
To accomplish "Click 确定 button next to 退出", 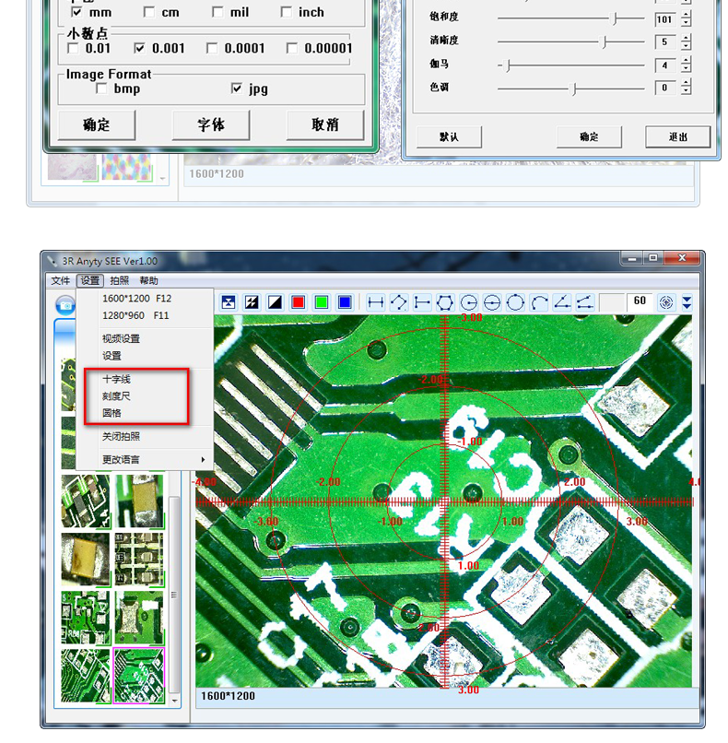I will (x=589, y=137).
